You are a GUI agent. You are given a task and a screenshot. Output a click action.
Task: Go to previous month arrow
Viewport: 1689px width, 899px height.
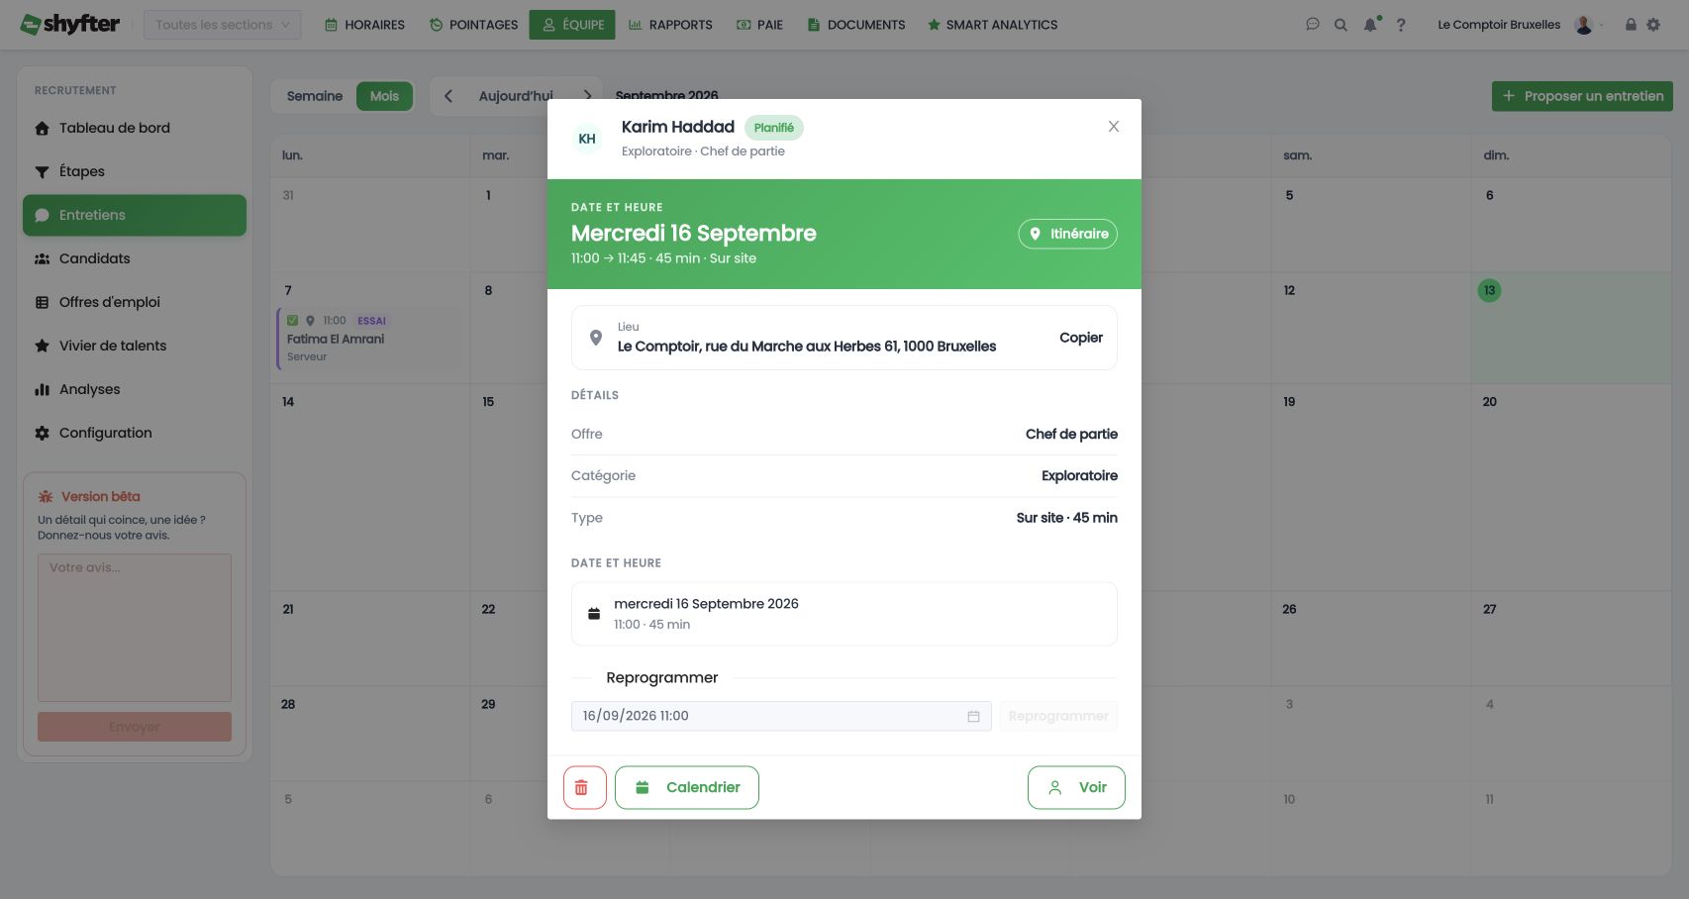coord(448,96)
